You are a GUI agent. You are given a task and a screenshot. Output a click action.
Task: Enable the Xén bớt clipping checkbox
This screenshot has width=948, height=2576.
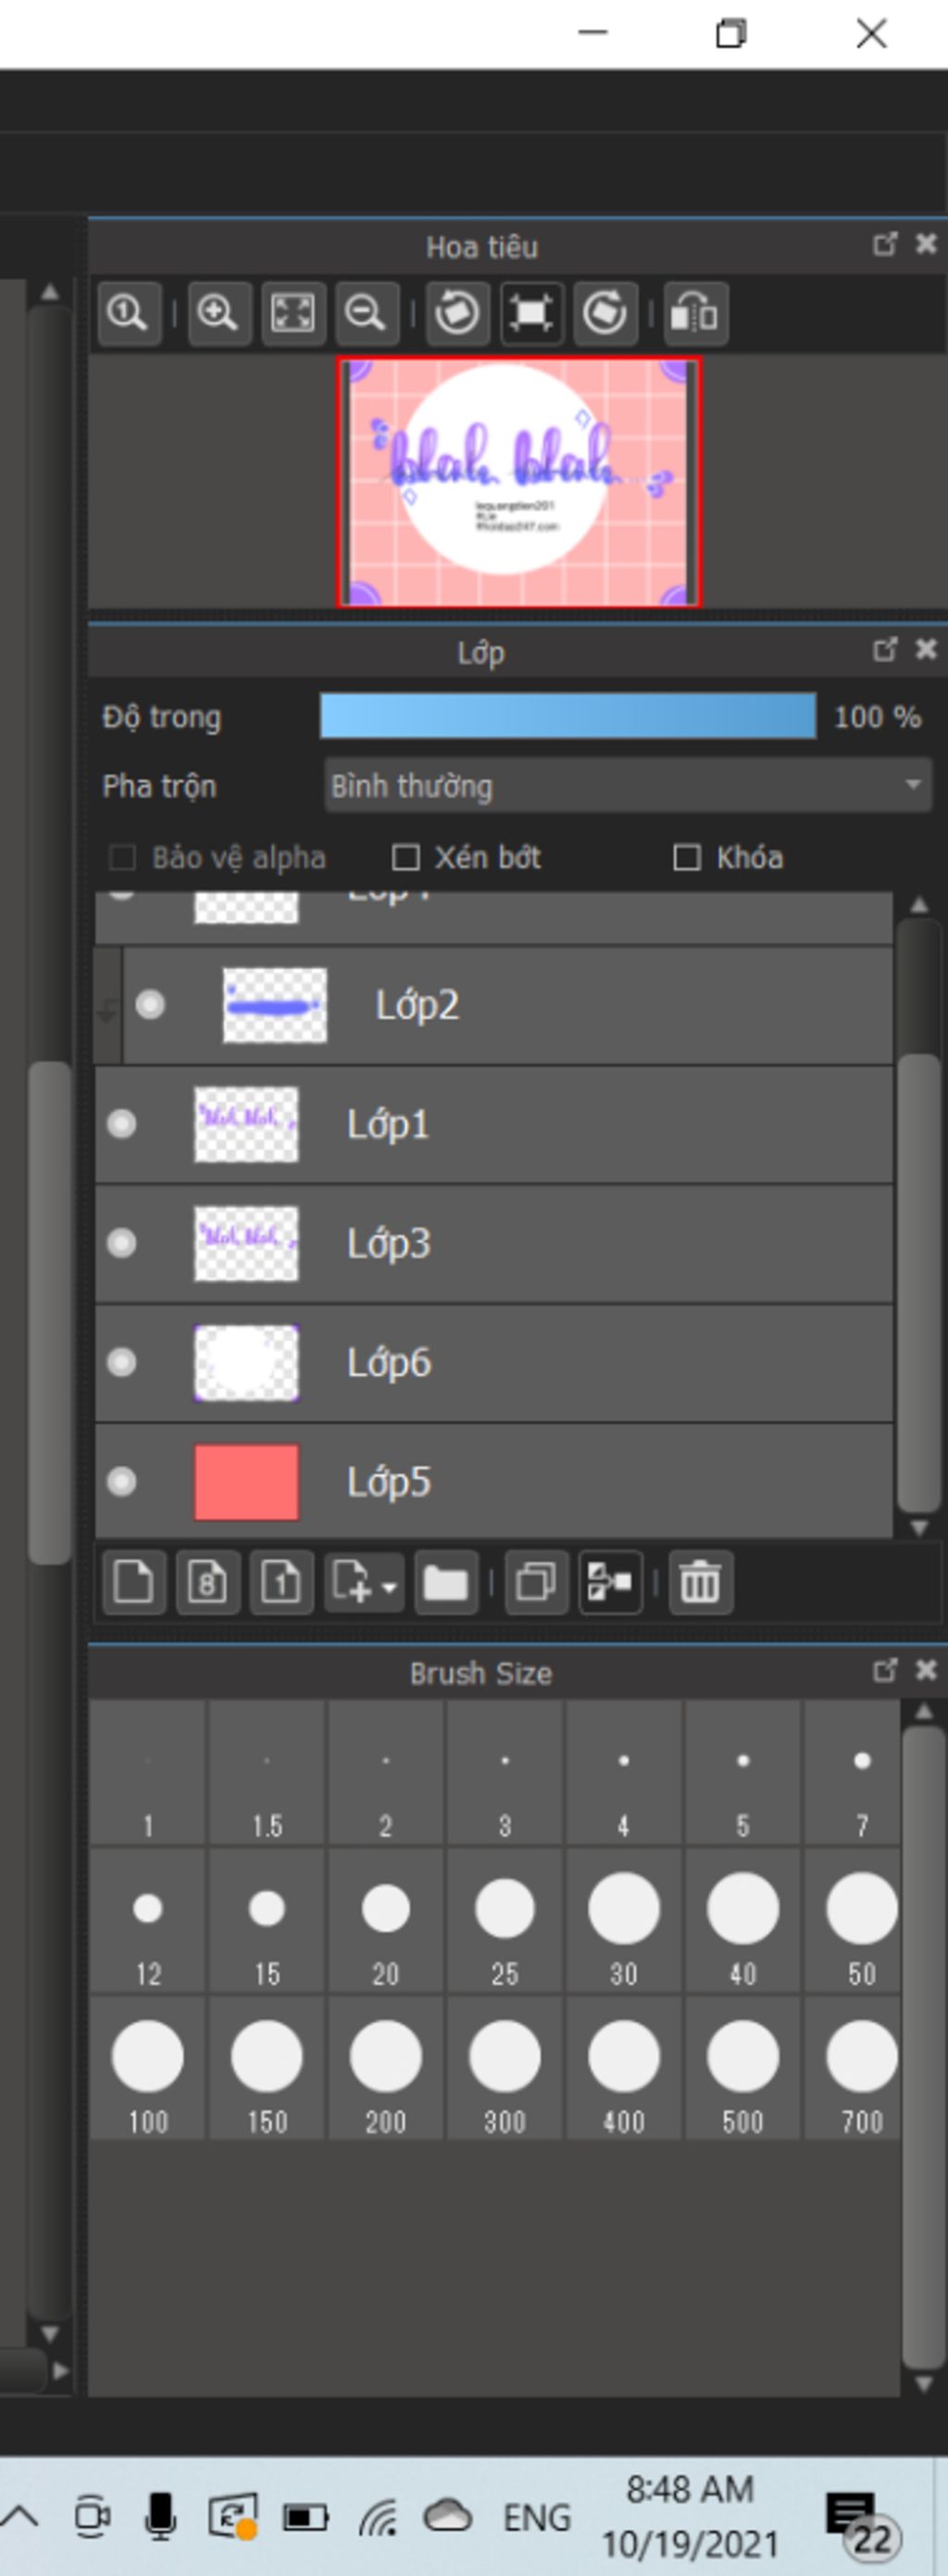(405, 858)
